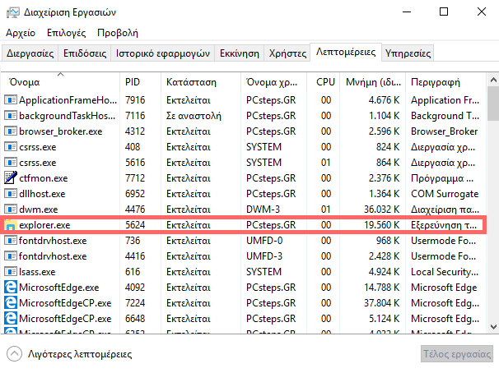499x373 pixels.
Task: Click the 37.804 K memory value
Action: [x=381, y=303]
